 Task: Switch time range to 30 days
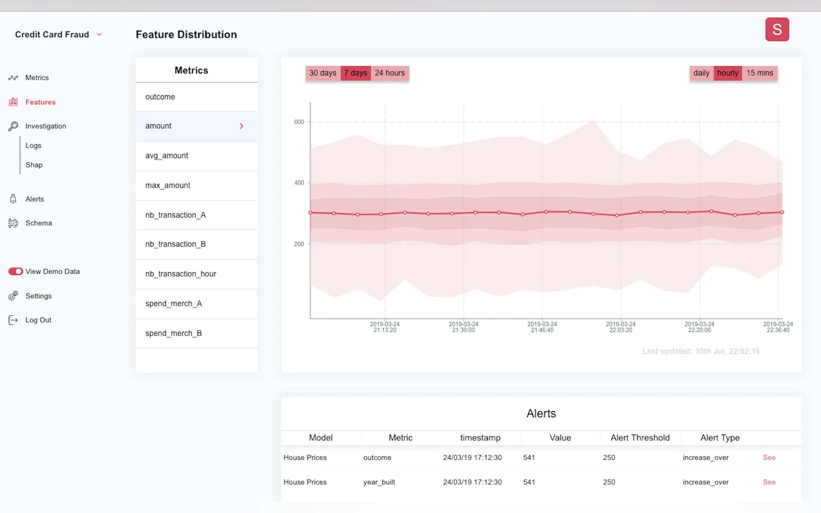(x=323, y=73)
